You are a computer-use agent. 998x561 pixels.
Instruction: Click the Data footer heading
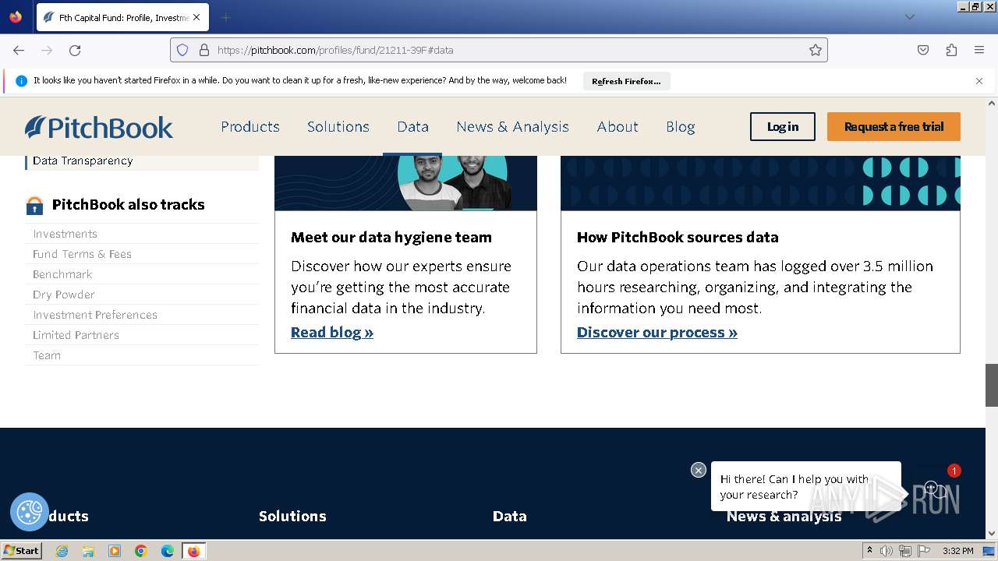tap(510, 516)
